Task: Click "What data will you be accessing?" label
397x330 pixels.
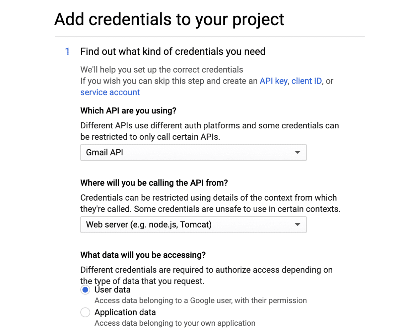Action: (143, 255)
